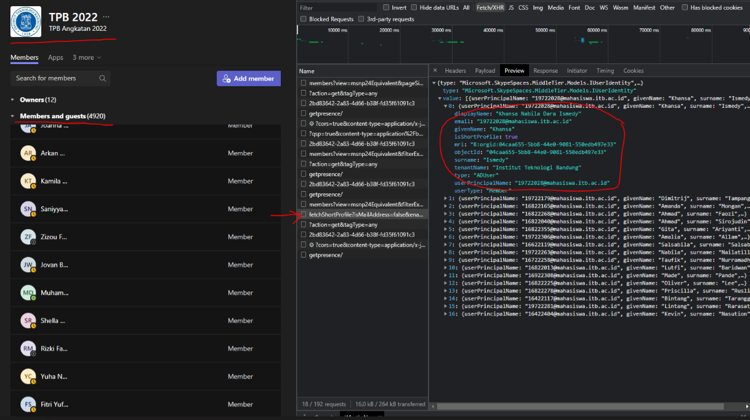
Task: Select the WS request type filter
Action: [x=603, y=7]
